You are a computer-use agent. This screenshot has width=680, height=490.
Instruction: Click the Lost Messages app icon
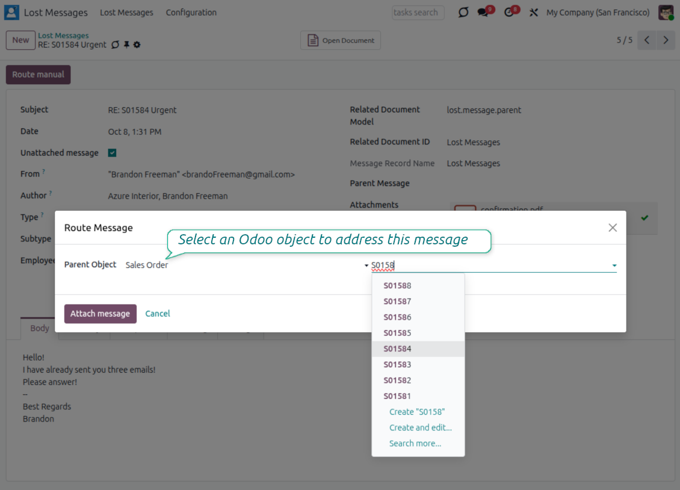pyautogui.click(x=12, y=13)
